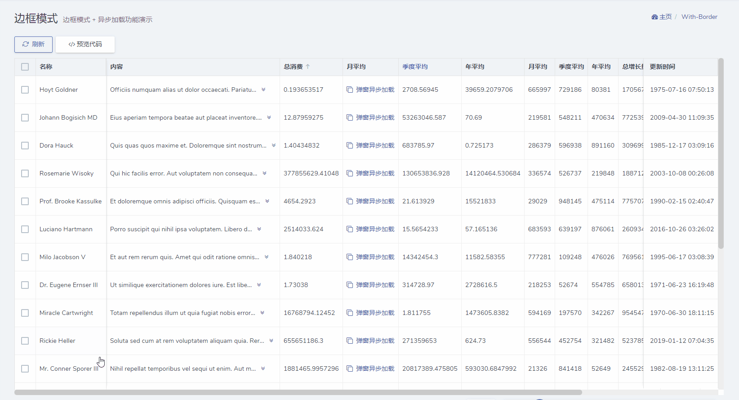Open 弹窗异步加载 link for Dr. Eugene Ernser III
Viewport: 739px width, 400px height.
(375, 285)
